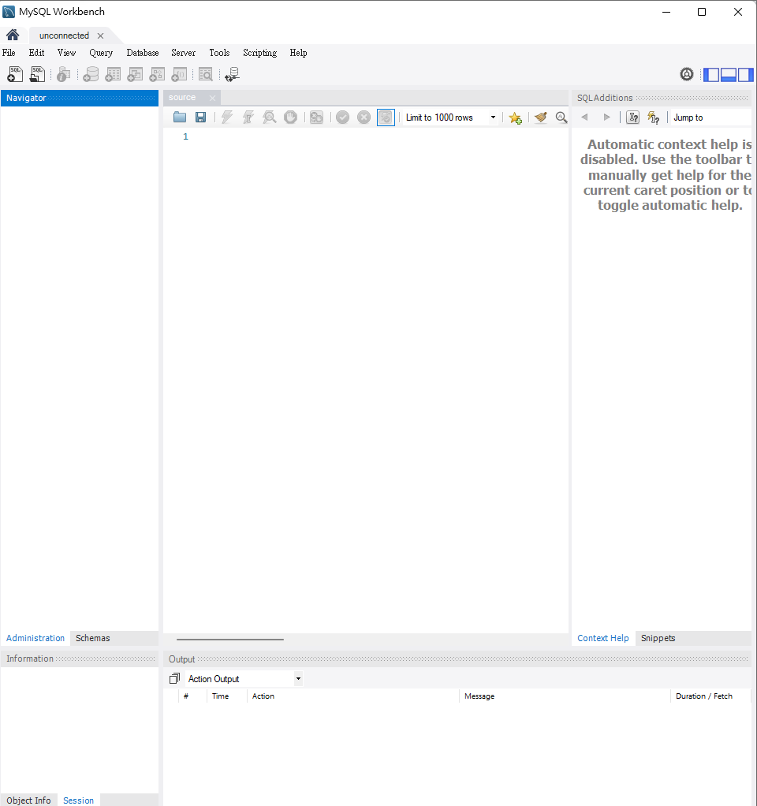
Task: Open the Edit menu
Action: pyautogui.click(x=36, y=52)
